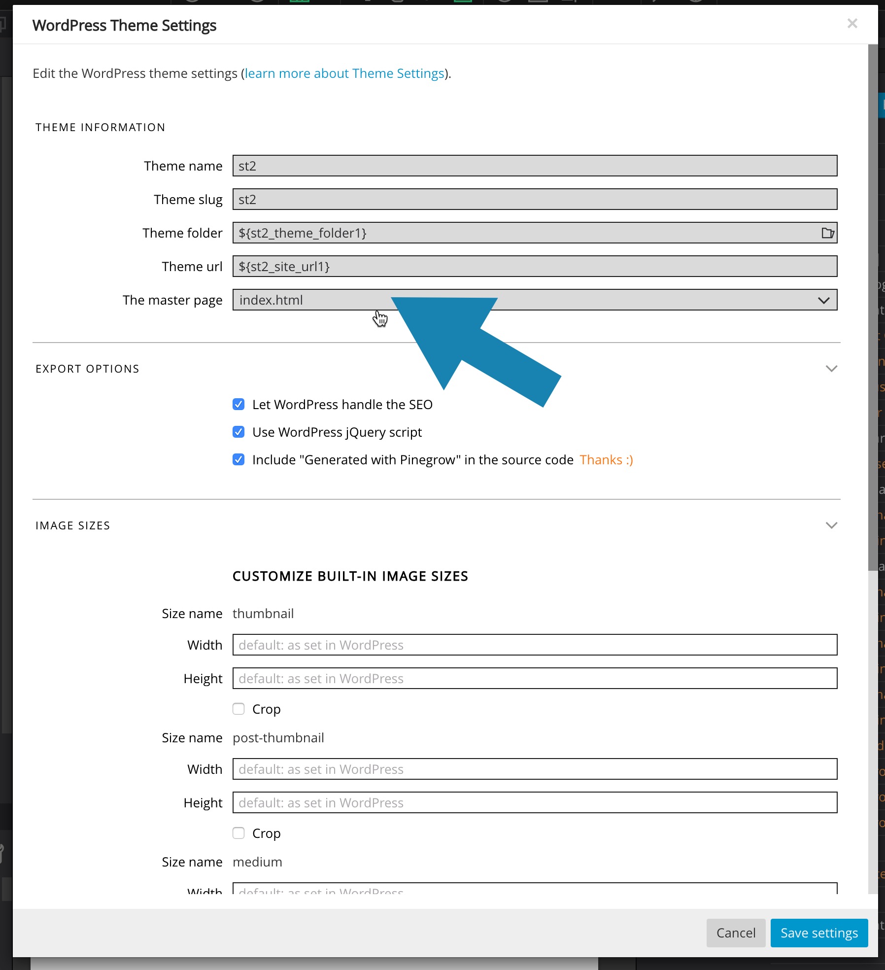Viewport: 885px width, 970px height.
Task: Click the post-thumbnail Width field
Action: pos(535,769)
